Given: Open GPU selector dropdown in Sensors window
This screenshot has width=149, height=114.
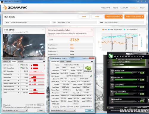Looking at the screenshot, I should (15, 110).
